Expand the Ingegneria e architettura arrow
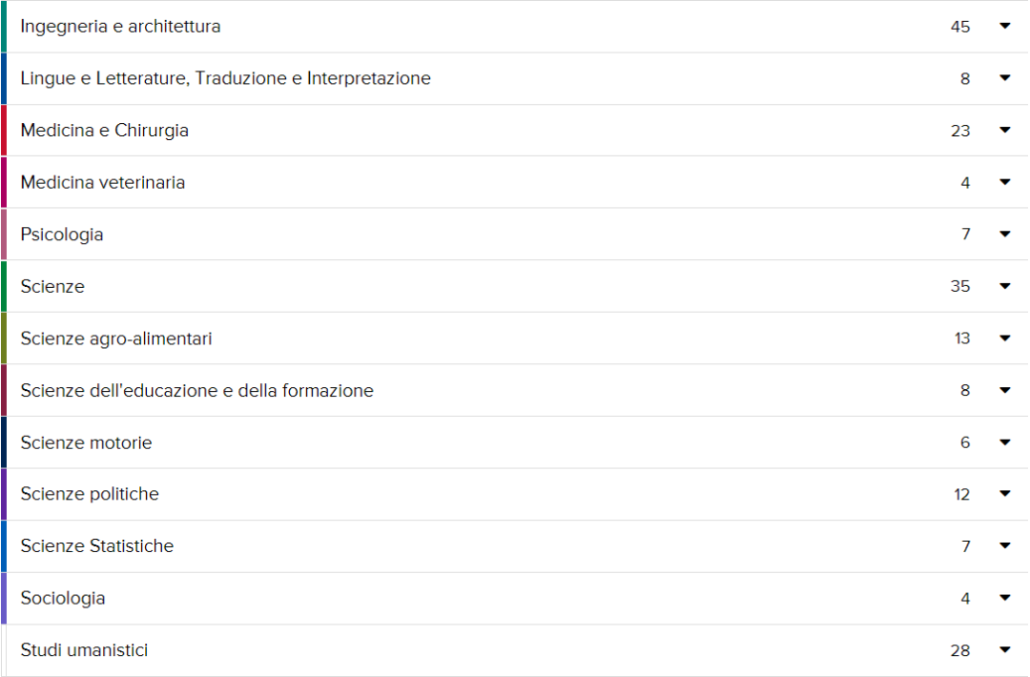1030x677 pixels. 1004,26
